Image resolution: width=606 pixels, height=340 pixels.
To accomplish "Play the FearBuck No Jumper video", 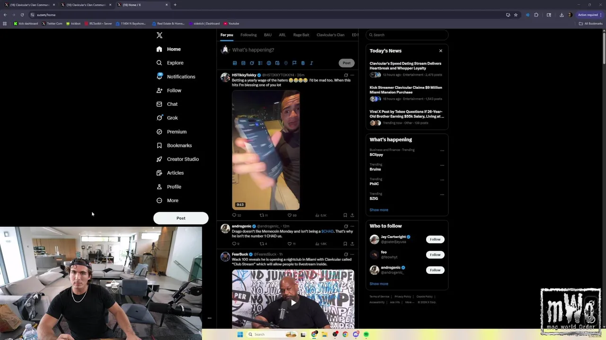I will (x=293, y=303).
